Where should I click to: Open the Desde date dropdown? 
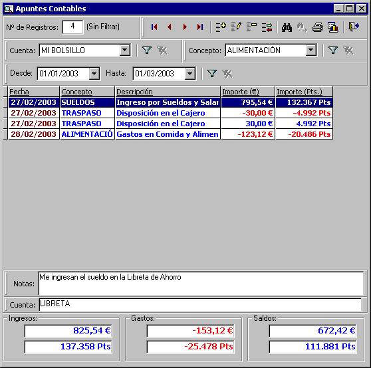tap(94, 74)
